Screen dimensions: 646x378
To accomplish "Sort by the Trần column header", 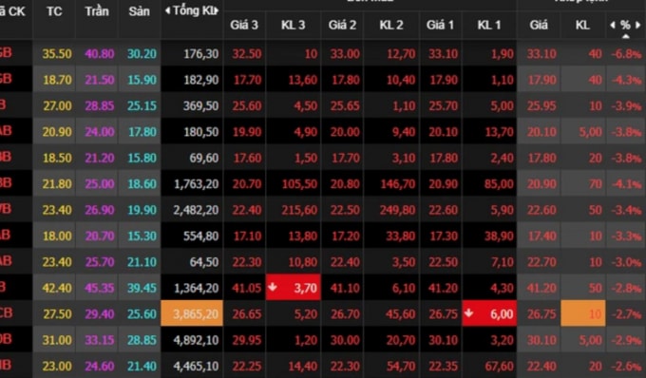I will [97, 11].
